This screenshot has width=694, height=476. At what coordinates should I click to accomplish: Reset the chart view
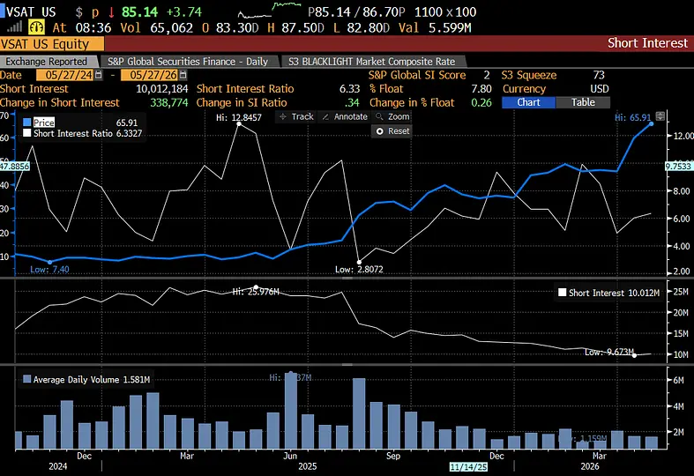pyautogui.click(x=392, y=131)
